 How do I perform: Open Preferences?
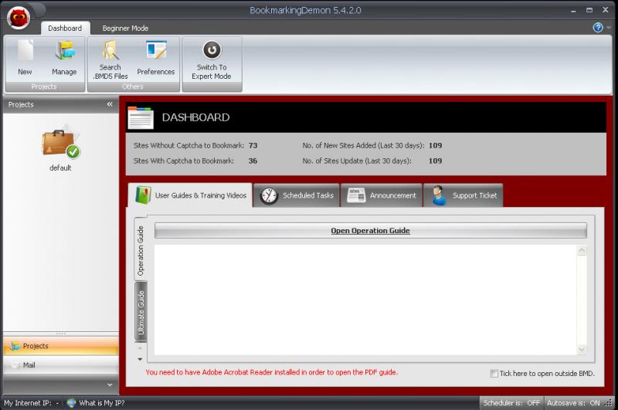pos(156,58)
